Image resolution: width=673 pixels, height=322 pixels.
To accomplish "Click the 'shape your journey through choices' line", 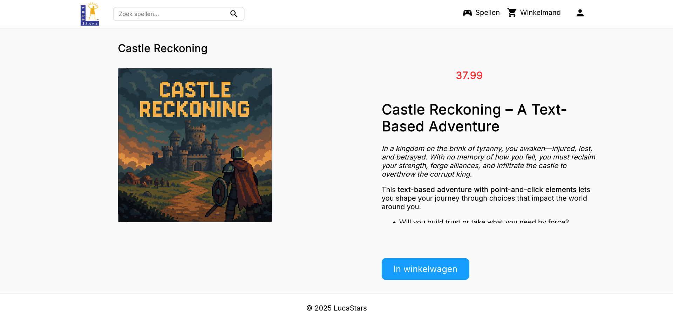I will pos(484,198).
